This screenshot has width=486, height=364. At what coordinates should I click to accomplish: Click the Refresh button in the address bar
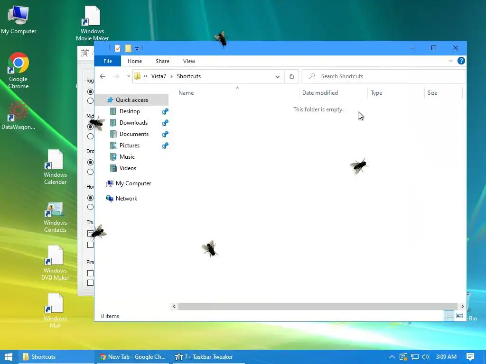click(x=292, y=76)
